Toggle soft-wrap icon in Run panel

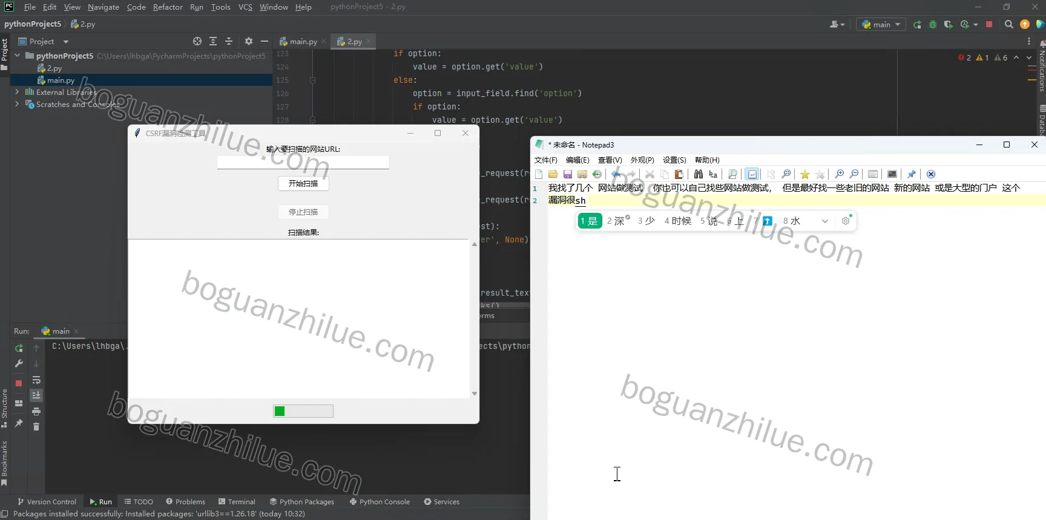click(x=36, y=380)
